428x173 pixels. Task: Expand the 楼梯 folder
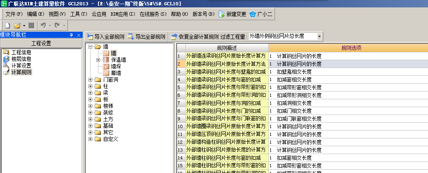point(90,106)
